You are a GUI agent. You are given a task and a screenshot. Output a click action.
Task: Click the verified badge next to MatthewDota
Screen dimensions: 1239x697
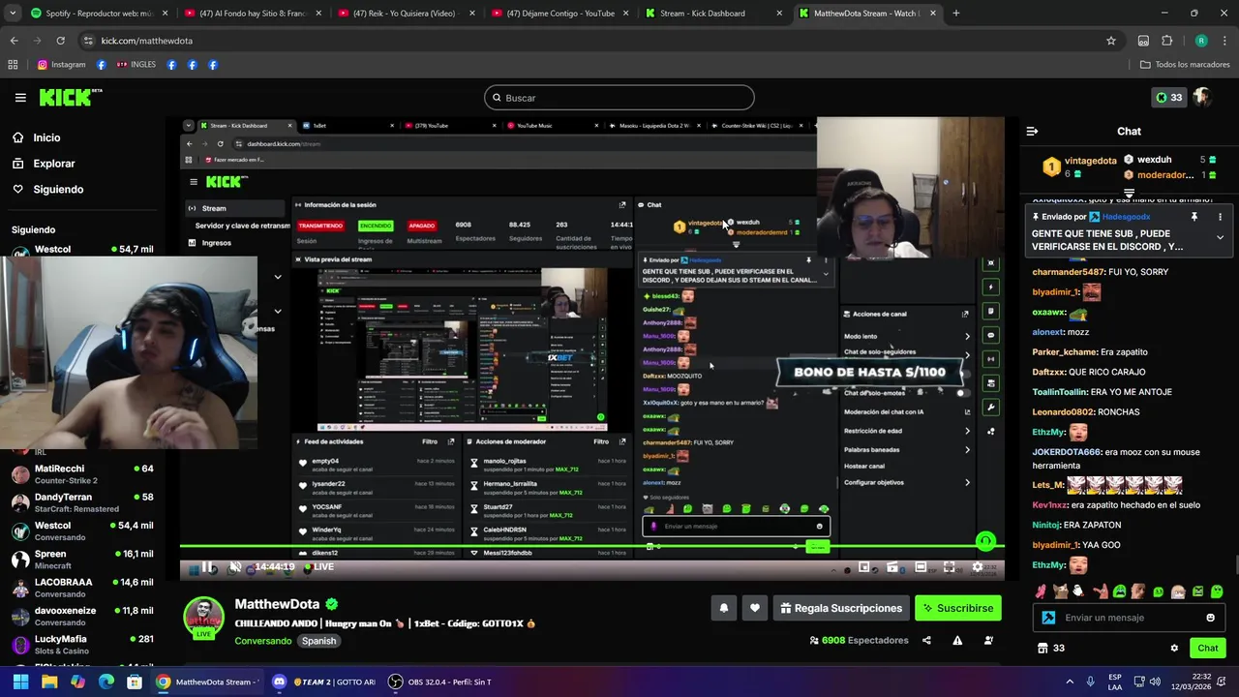331,604
